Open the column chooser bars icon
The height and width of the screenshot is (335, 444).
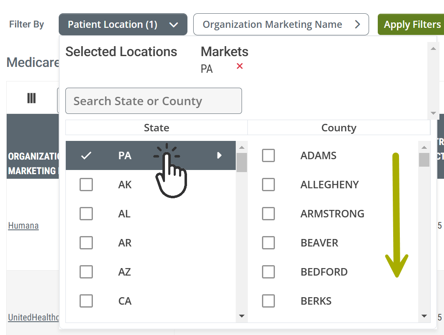tap(31, 98)
